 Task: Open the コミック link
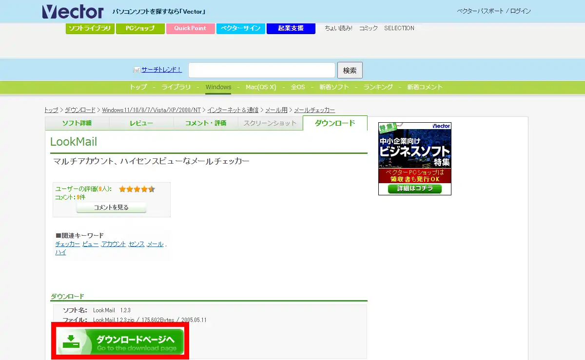pyautogui.click(x=369, y=28)
